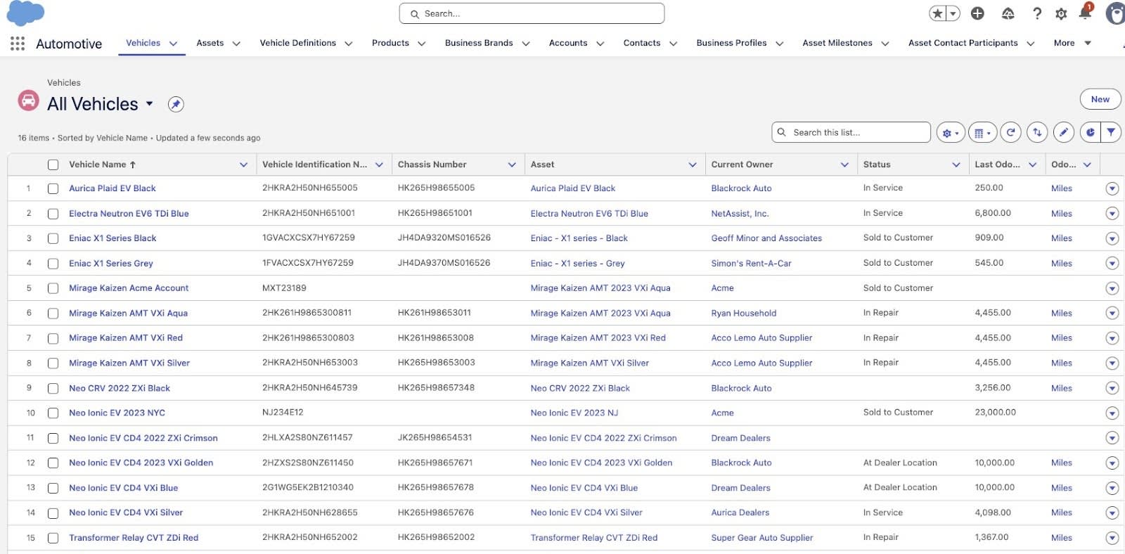Screen dimensions: 1125x554
Task: Click the pencil inline edit icon
Action: (x=1064, y=132)
